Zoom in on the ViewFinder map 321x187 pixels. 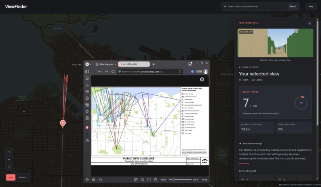pyautogui.click(x=9, y=152)
